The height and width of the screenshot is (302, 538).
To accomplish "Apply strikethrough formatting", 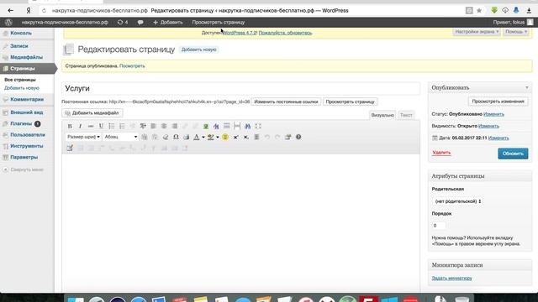I will tap(91, 126).
